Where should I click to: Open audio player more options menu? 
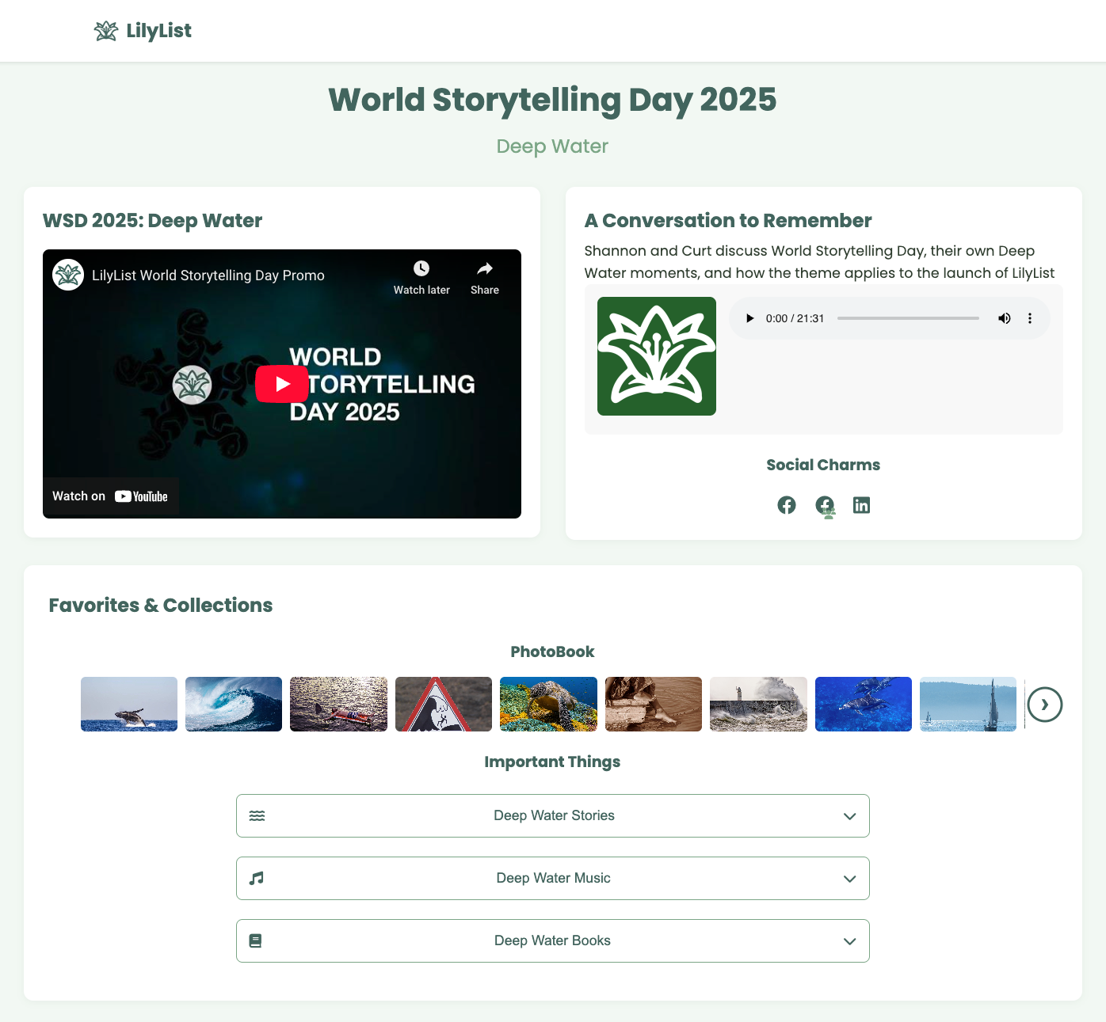(x=1029, y=318)
